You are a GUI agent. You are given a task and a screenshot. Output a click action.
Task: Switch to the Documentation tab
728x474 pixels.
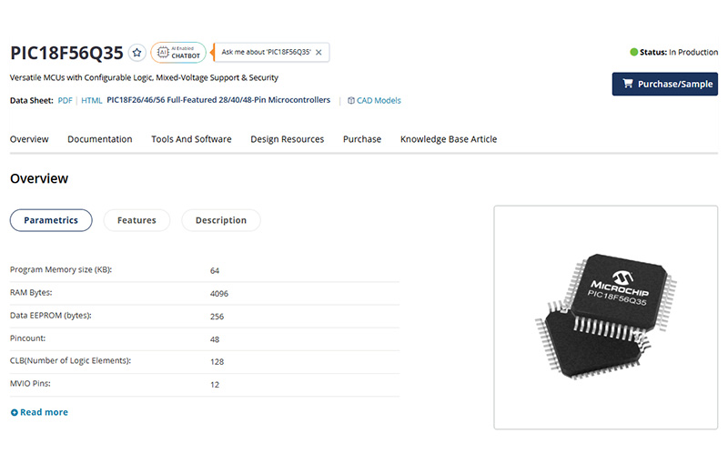coord(100,139)
